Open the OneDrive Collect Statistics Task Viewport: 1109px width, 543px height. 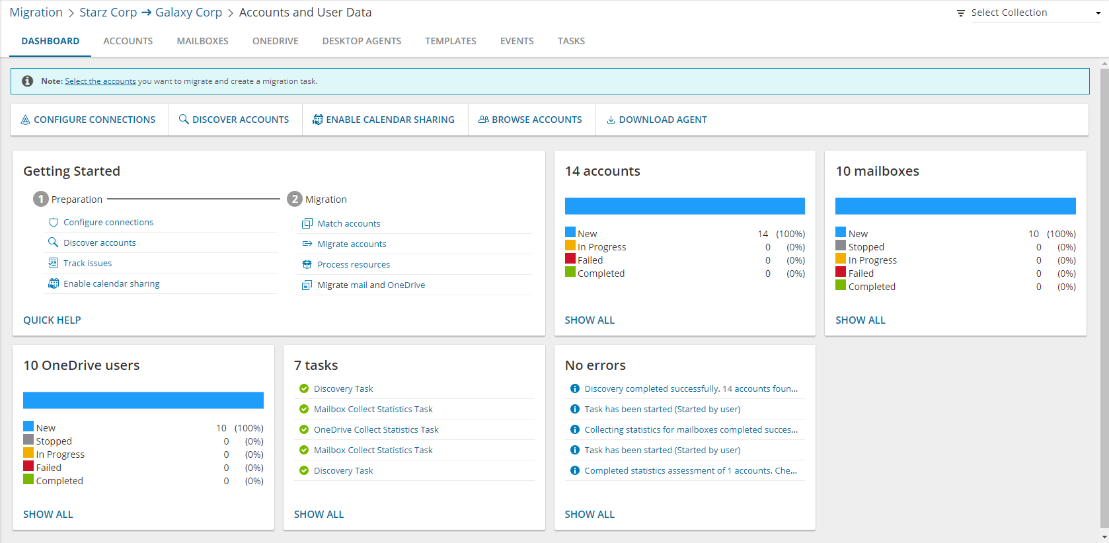[376, 430]
